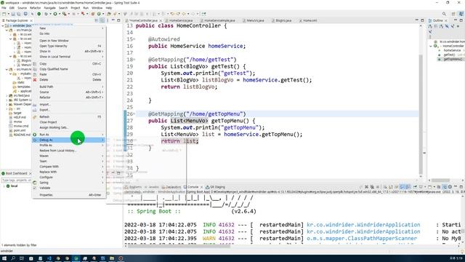Select Import... in the context menu
Screen dimensions: 465x262
click(x=69, y=105)
